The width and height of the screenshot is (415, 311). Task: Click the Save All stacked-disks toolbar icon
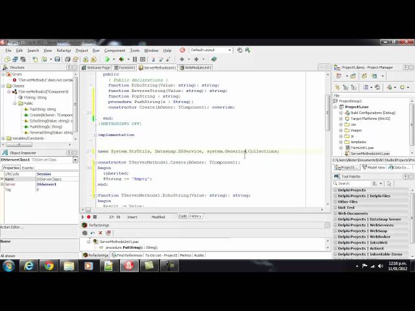point(67,59)
